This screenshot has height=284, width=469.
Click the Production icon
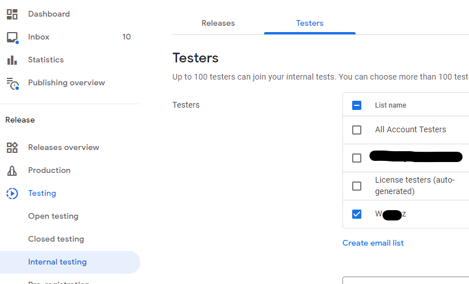pyautogui.click(x=12, y=171)
